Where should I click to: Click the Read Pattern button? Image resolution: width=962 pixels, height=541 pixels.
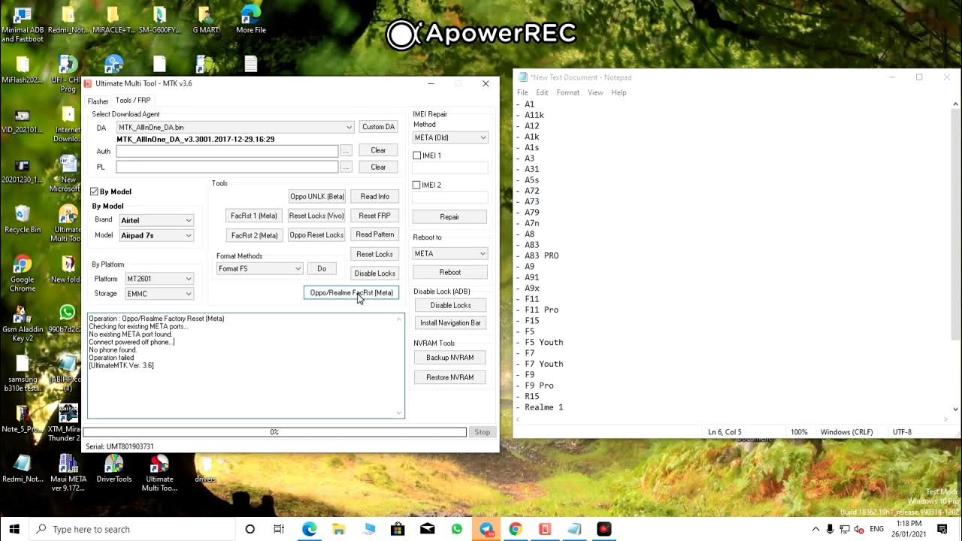click(x=374, y=234)
